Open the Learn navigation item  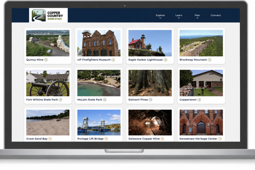179,15
